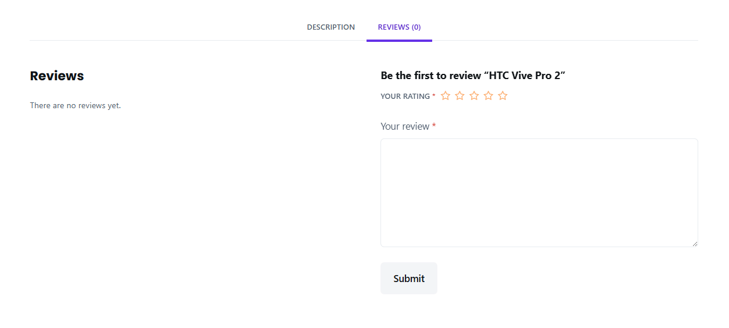
Task: Click the red asterisk beside Your review
Action: tap(434, 126)
